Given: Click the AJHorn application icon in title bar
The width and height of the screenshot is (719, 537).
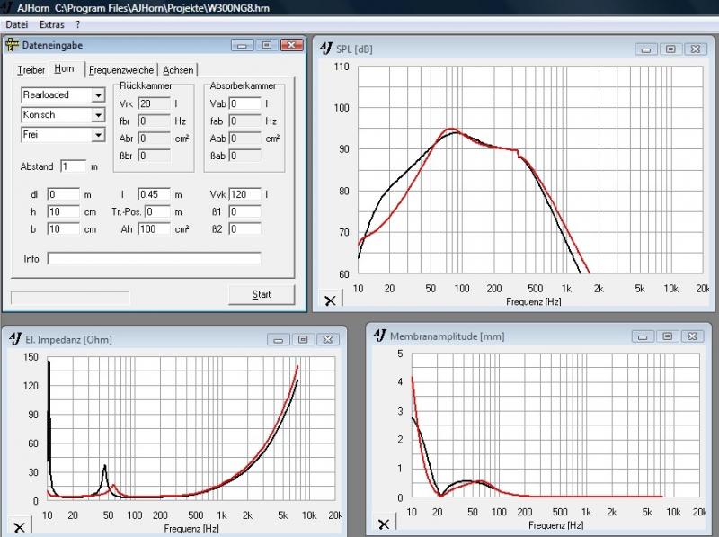Looking at the screenshot, I should coord(6,8).
